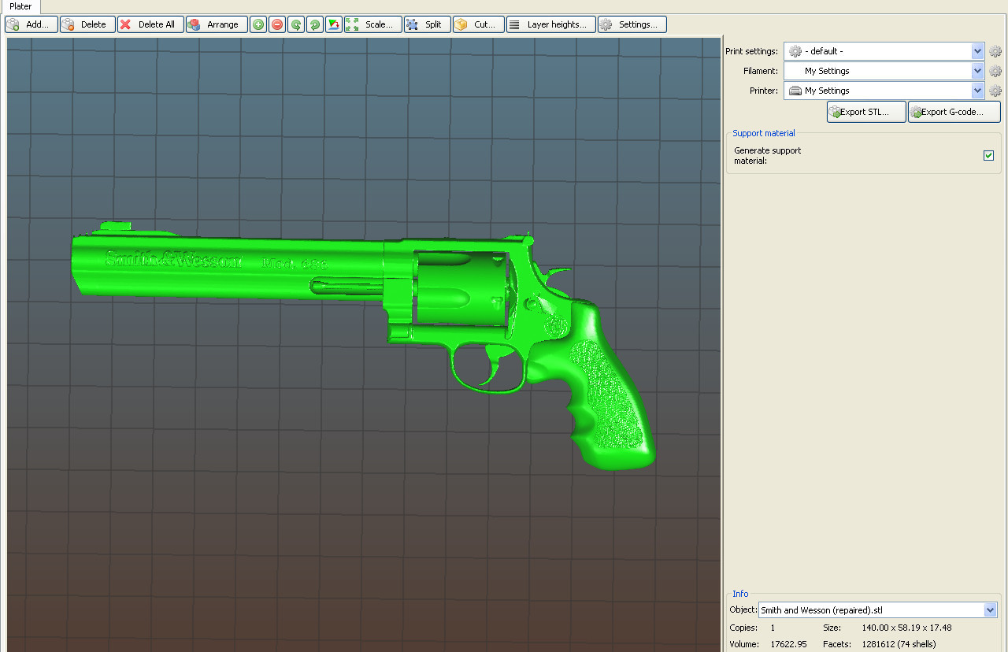This screenshot has width=1008, height=652.
Task: Open printer settings gear icon
Action: (x=995, y=91)
